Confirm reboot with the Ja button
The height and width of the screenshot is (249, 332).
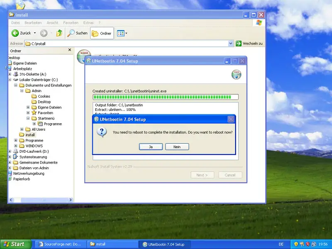(x=151, y=147)
